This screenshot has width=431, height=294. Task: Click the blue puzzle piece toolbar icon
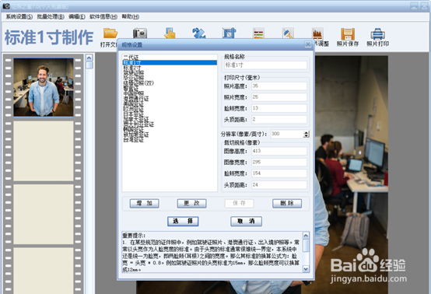pos(198,33)
